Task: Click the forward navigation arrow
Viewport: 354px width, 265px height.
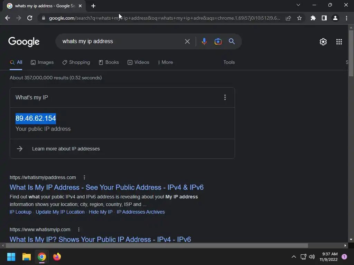Action: point(19,18)
